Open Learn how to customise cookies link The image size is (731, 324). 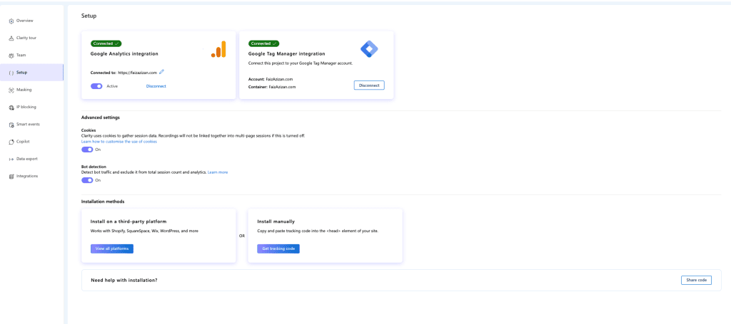tap(119, 142)
